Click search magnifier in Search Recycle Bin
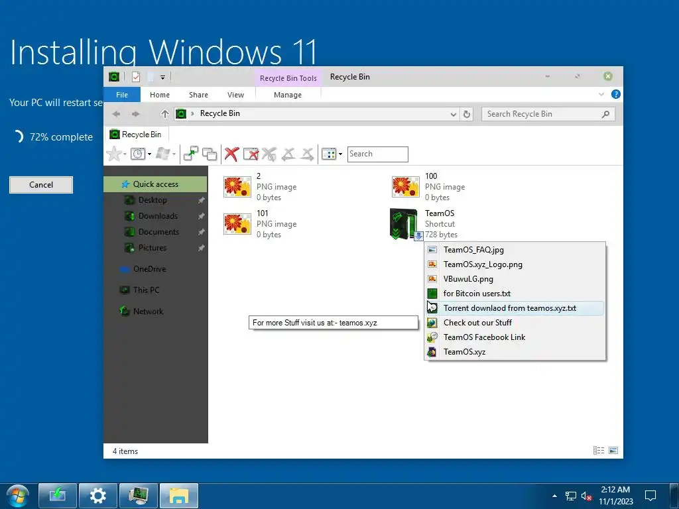This screenshot has width=679, height=509. click(605, 114)
